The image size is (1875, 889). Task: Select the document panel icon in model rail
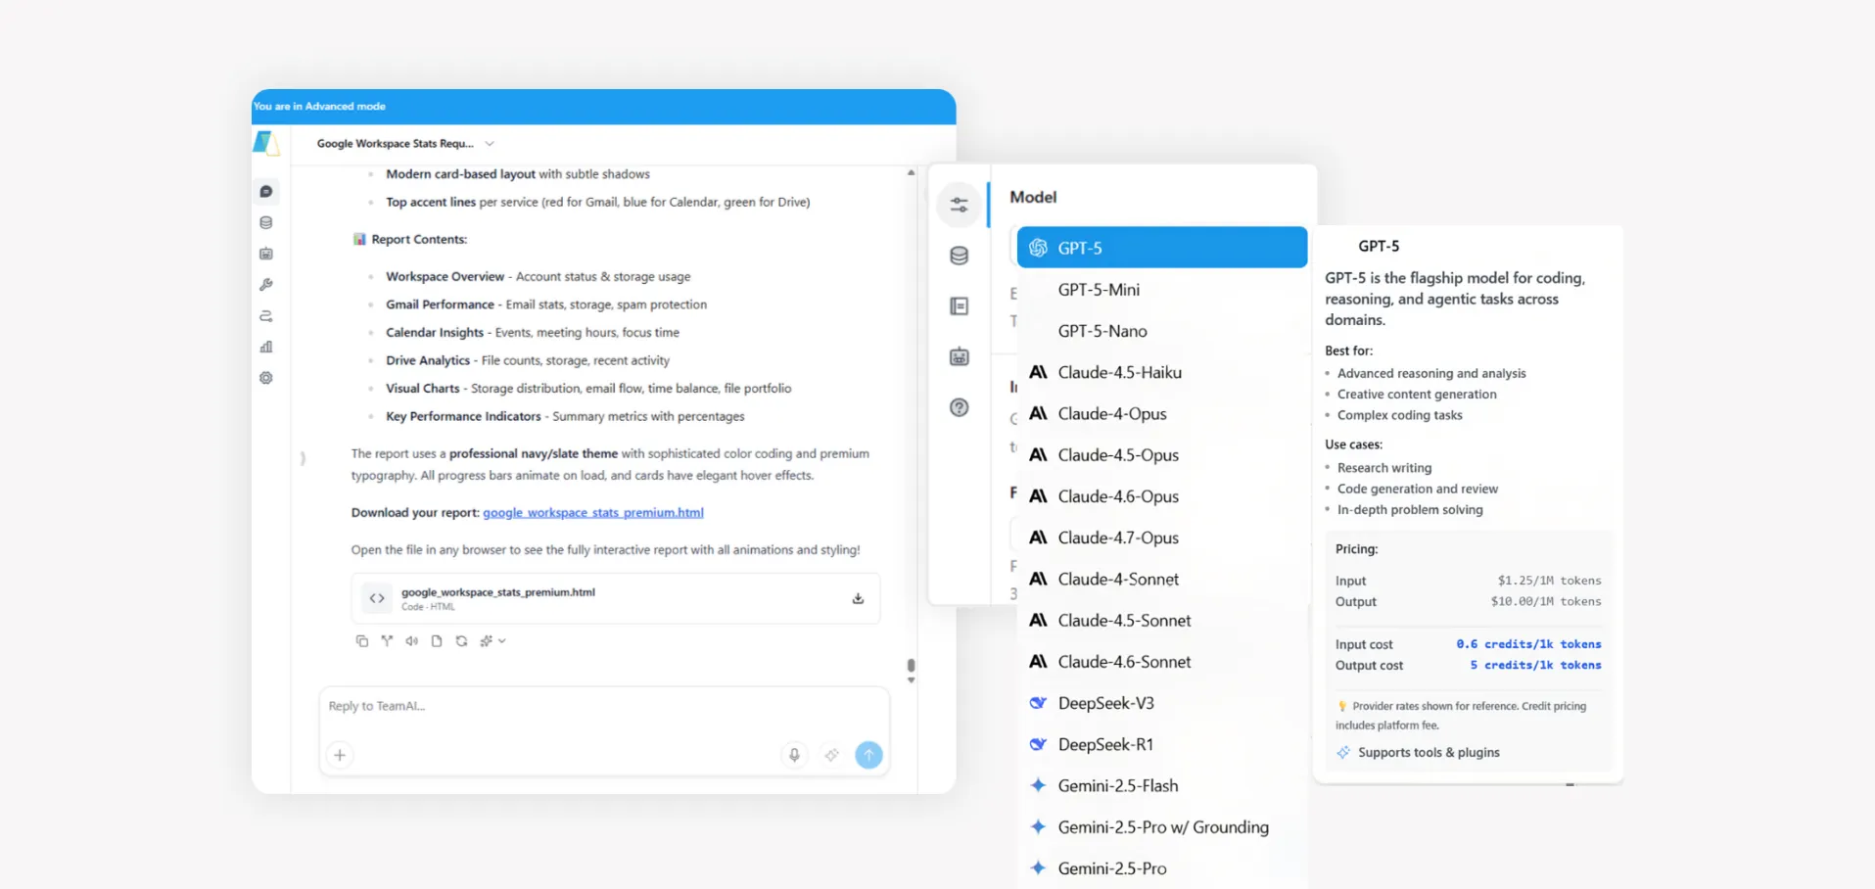click(960, 306)
